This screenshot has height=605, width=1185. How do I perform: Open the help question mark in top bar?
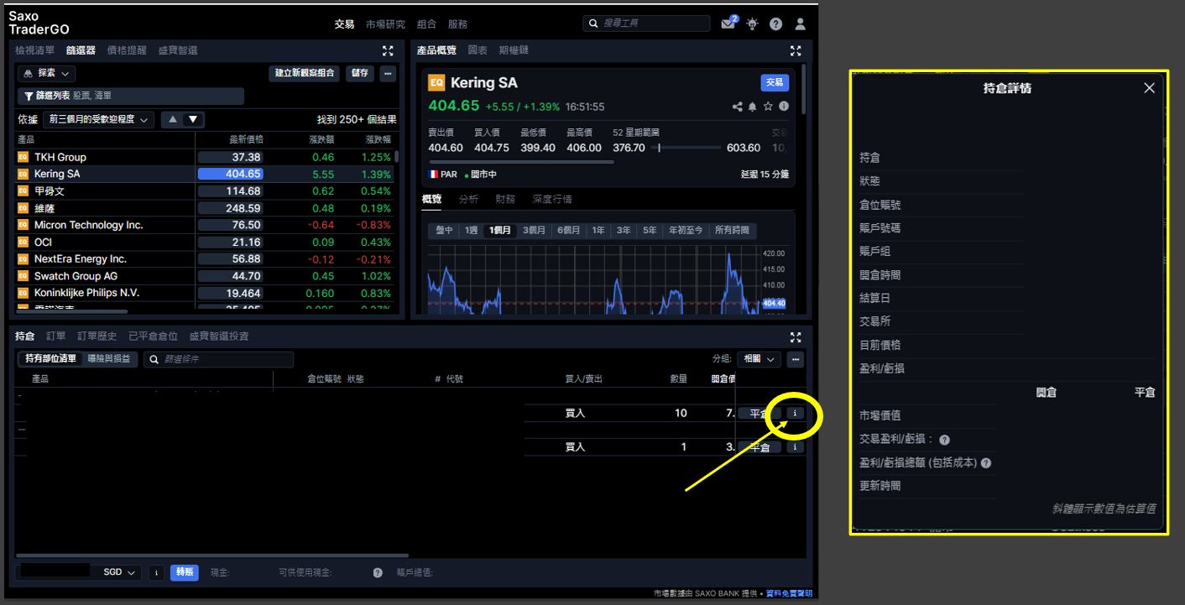tap(776, 24)
